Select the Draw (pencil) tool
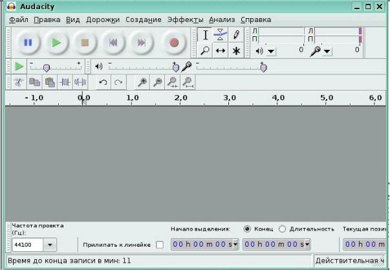This screenshot has height=270, width=390. tap(236, 35)
